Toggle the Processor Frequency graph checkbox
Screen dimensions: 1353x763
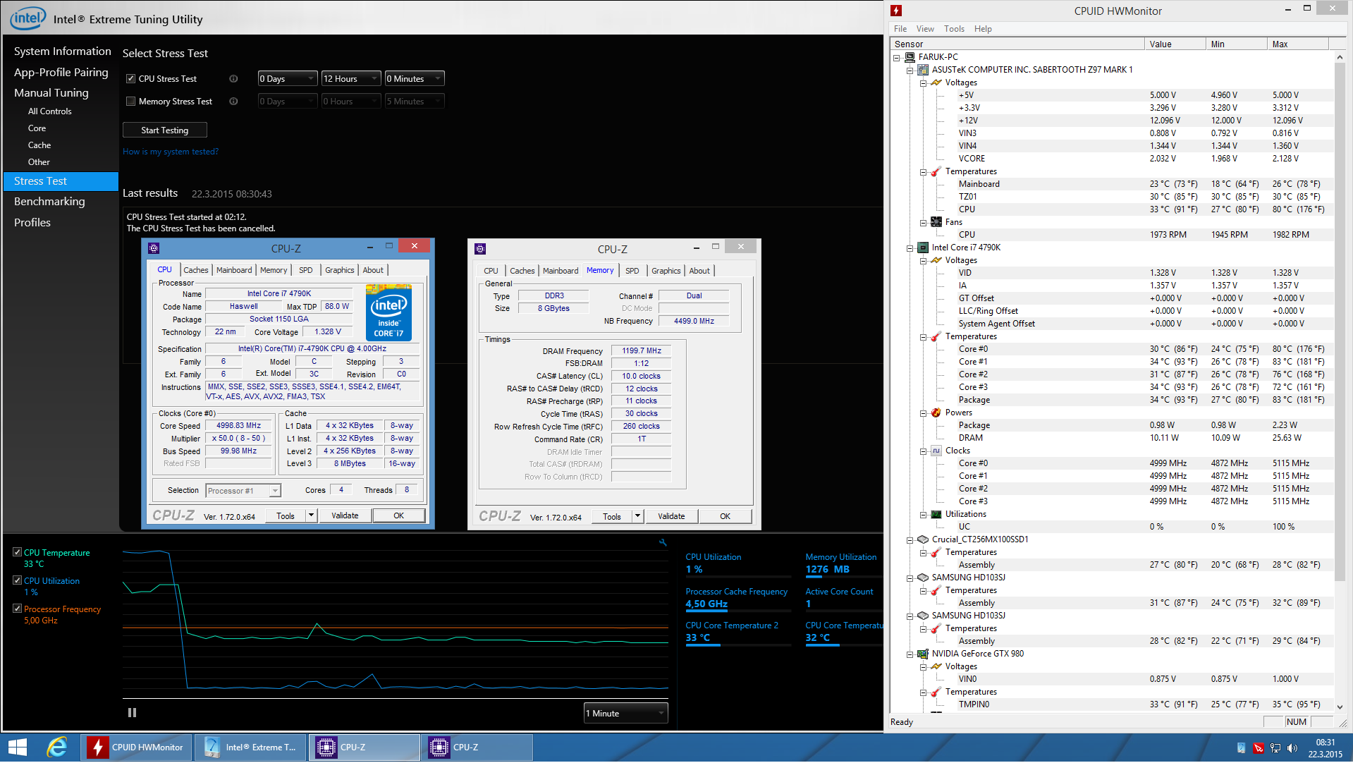coord(18,609)
